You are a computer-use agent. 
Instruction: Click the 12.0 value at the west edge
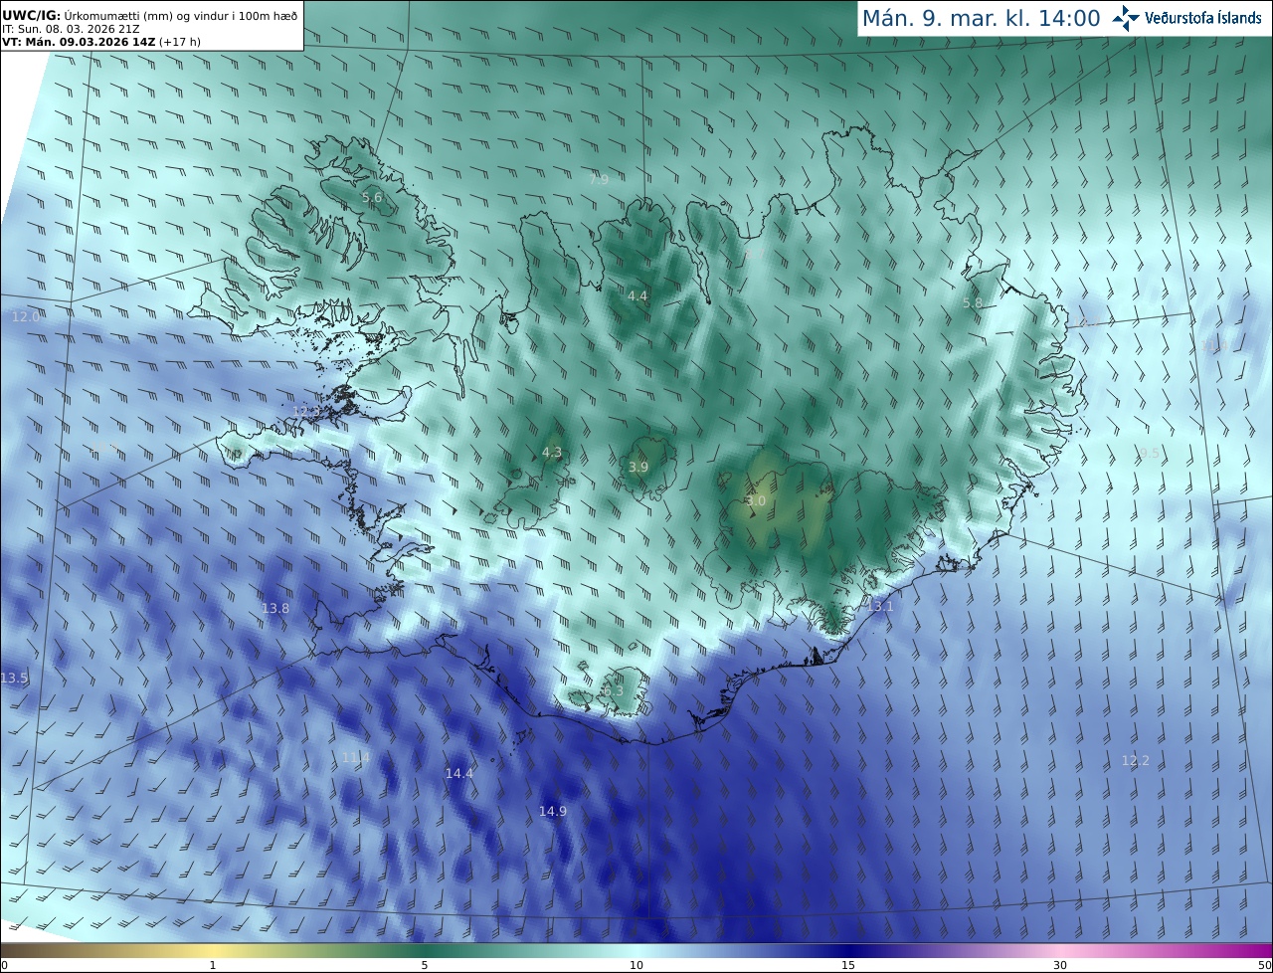(26, 317)
